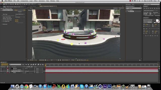Click Character fill color white swatch
This screenshot has height=90, width=161.
pos(157,20)
